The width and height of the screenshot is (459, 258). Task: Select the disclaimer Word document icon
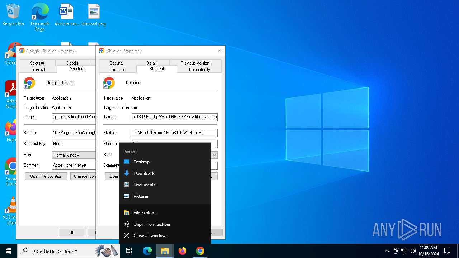[67, 15]
